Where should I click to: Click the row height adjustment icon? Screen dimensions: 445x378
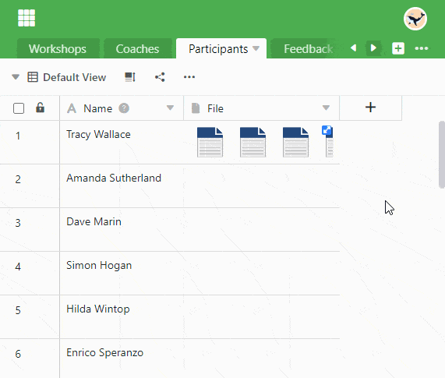coord(130,77)
